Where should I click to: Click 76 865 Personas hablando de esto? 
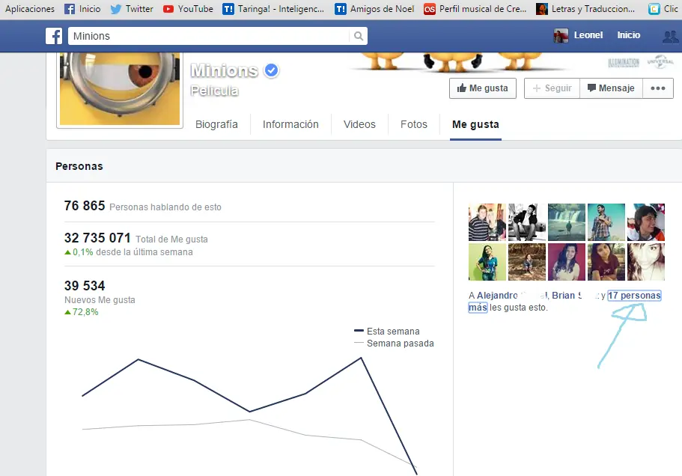pos(143,206)
